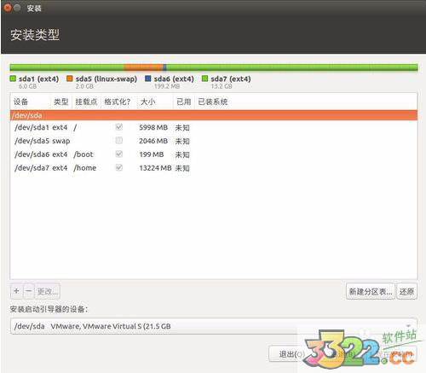Click the 新建分区表 button

(371, 291)
